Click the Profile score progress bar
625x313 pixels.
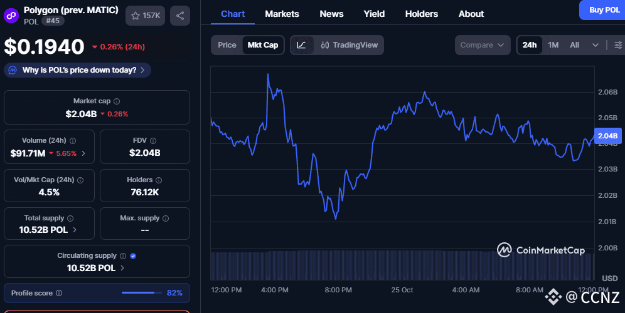142,293
